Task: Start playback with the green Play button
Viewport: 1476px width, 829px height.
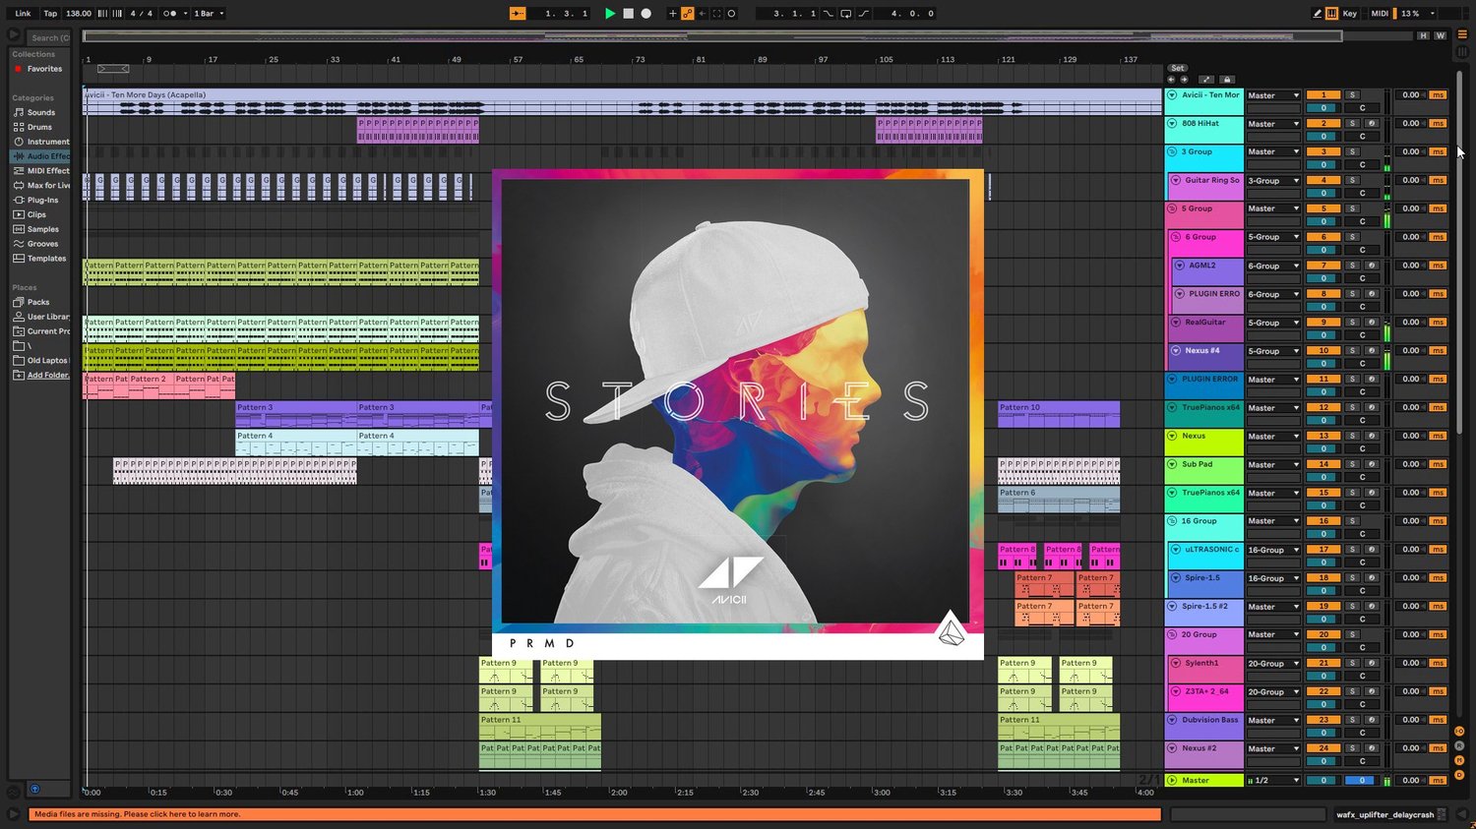Action: pos(610,14)
